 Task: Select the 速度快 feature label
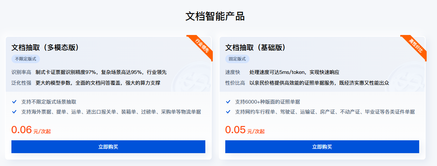pos(233,72)
